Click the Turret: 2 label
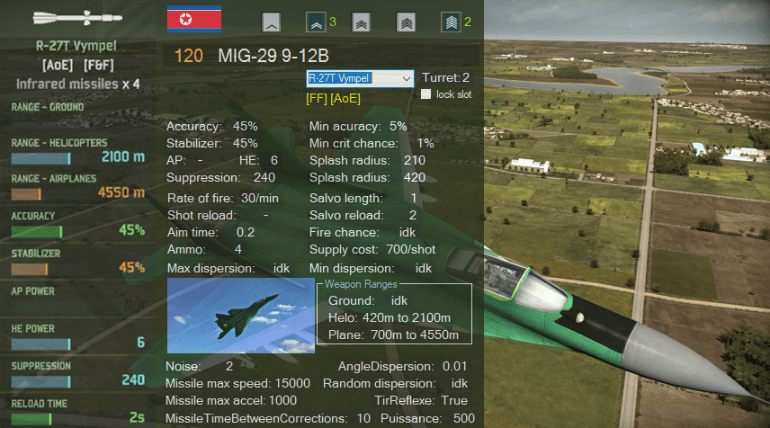The image size is (770, 428). [x=446, y=77]
